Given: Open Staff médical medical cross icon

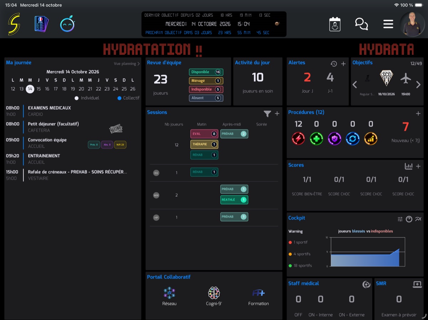Looking at the screenshot, I should point(366,284).
